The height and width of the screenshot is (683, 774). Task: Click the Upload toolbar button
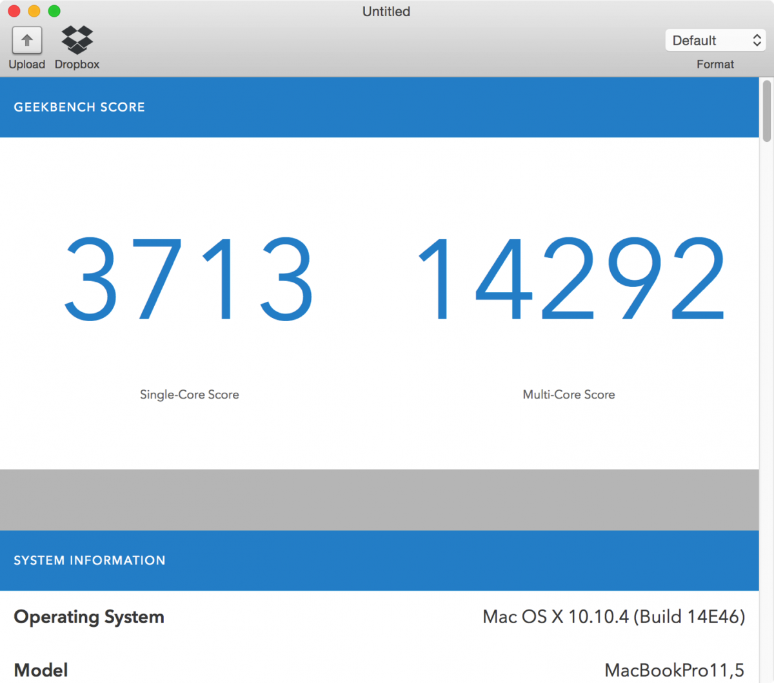click(x=26, y=47)
